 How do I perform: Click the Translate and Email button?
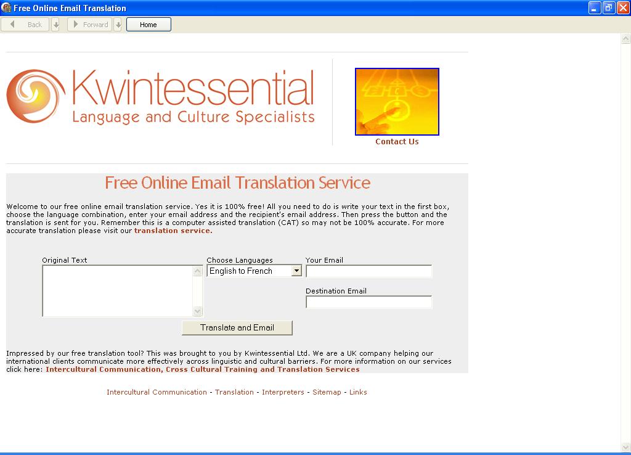237,328
